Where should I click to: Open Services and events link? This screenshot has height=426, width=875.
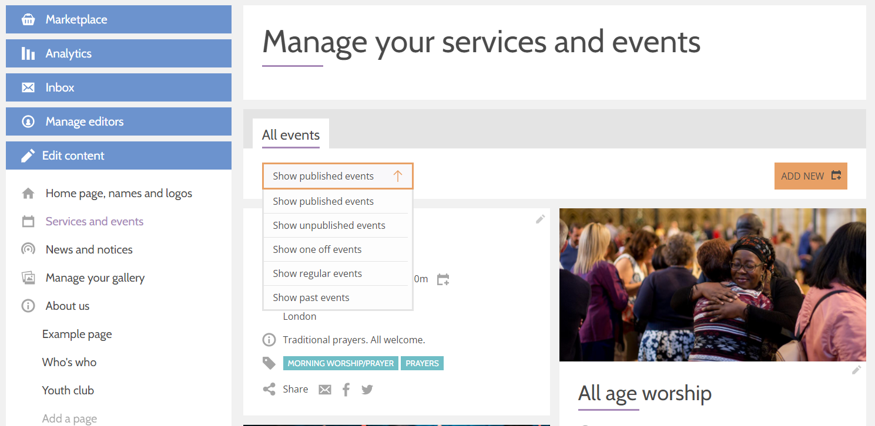coord(95,221)
